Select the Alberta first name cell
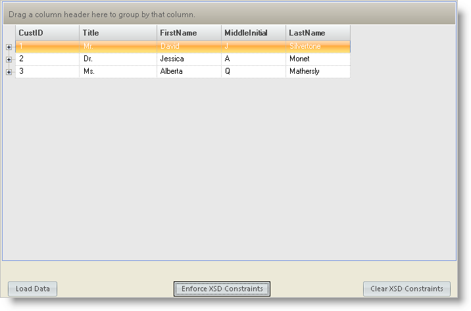The height and width of the screenshot is (311, 471). click(189, 72)
